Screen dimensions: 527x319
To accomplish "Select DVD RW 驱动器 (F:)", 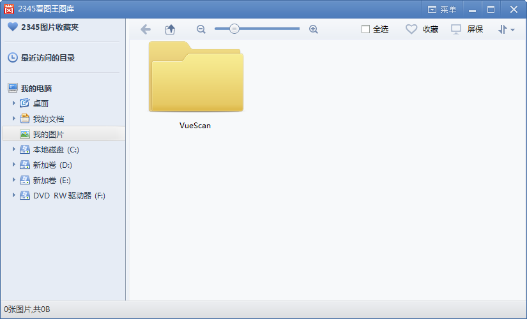I will tap(69, 195).
